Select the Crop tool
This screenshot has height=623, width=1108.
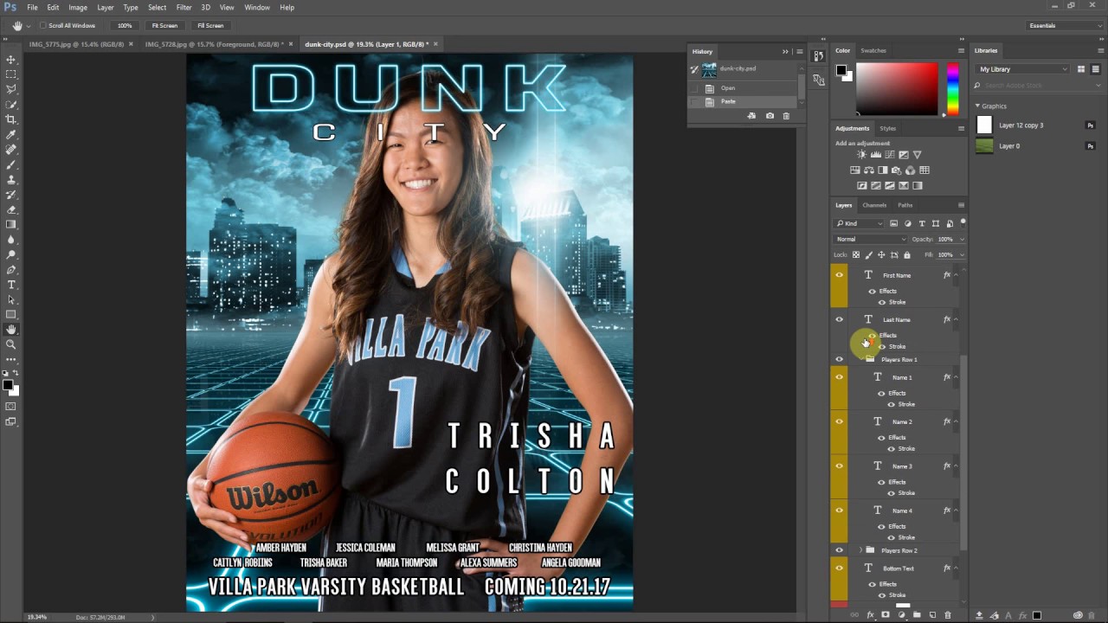(x=11, y=119)
